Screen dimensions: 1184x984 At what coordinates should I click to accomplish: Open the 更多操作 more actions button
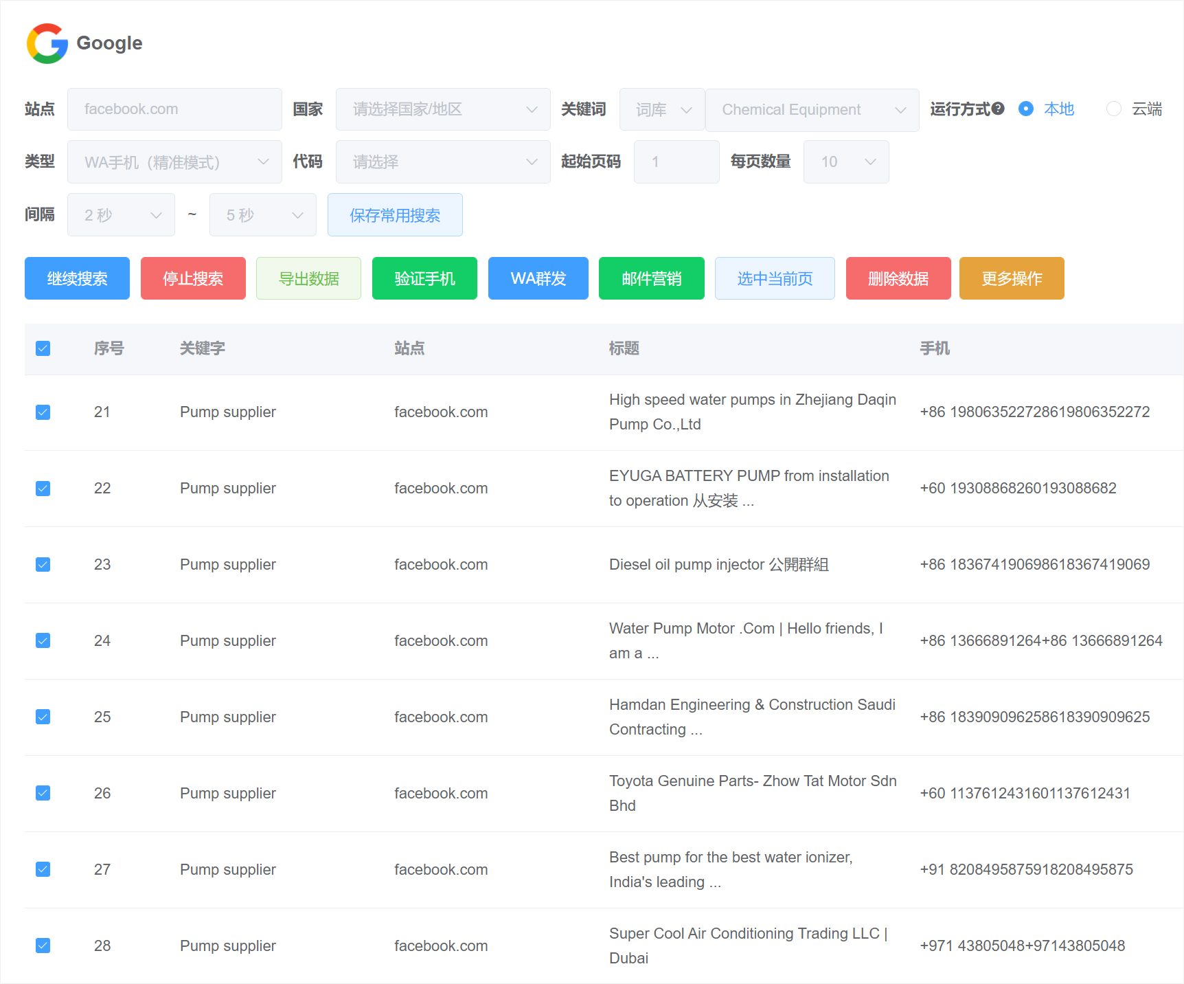coord(1012,278)
